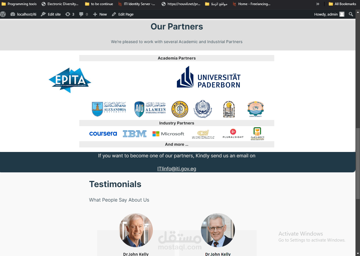Image resolution: width=360 pixels, height=256 pixels.
Task: Click the IBM partner logo
Action: click(x=134, y=134)
